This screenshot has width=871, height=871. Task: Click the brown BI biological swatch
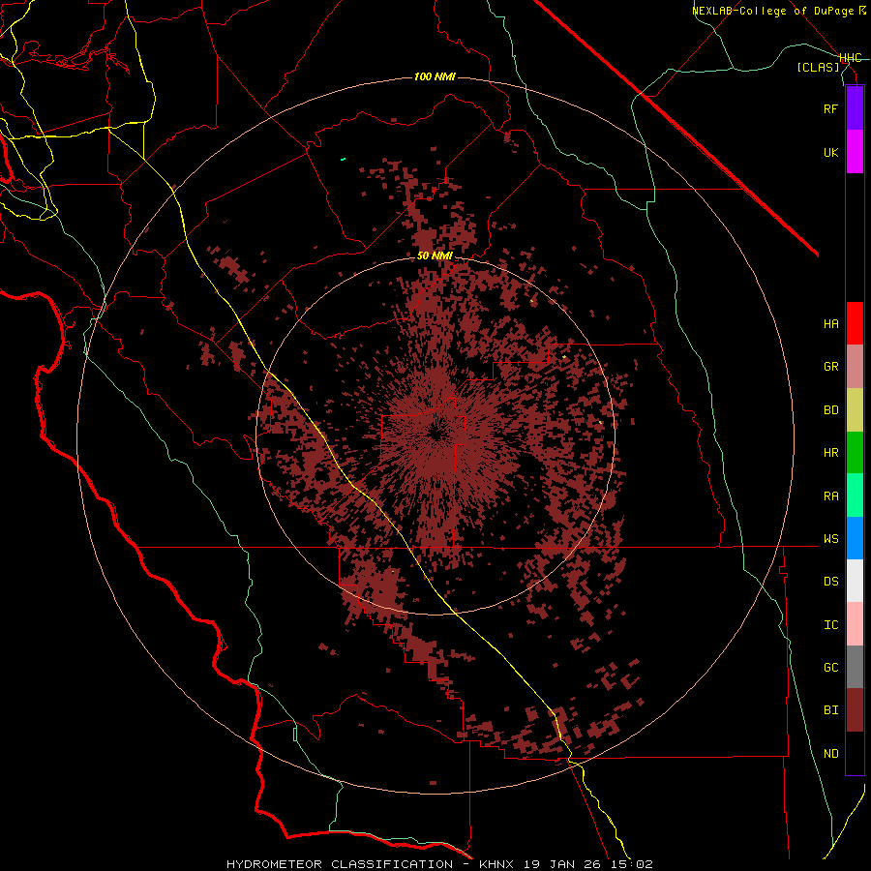click(x=855, y=710)
